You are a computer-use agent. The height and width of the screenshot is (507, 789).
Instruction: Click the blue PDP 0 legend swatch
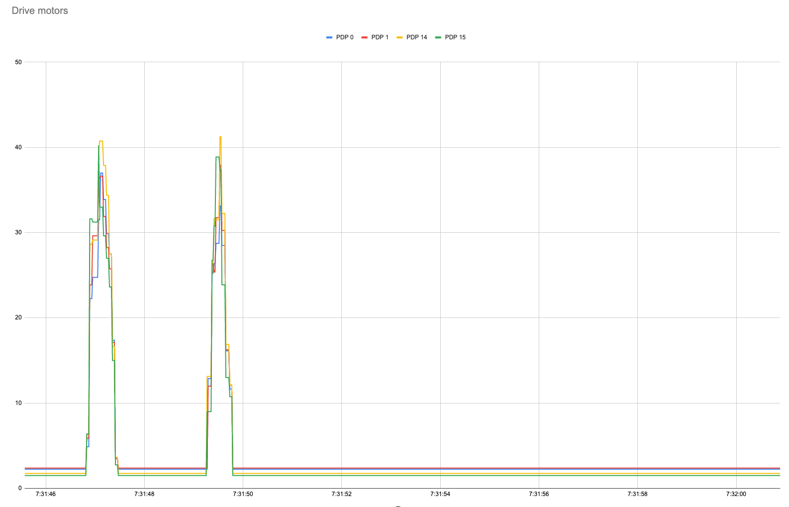coord(329,37)
